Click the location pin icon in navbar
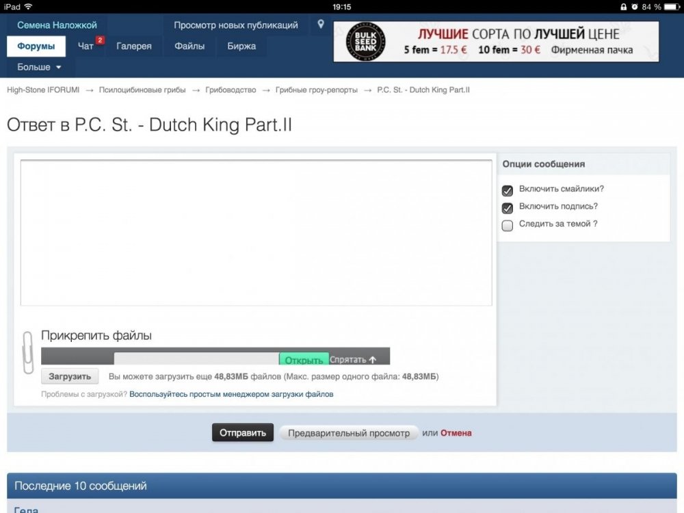 coord(321,25)
